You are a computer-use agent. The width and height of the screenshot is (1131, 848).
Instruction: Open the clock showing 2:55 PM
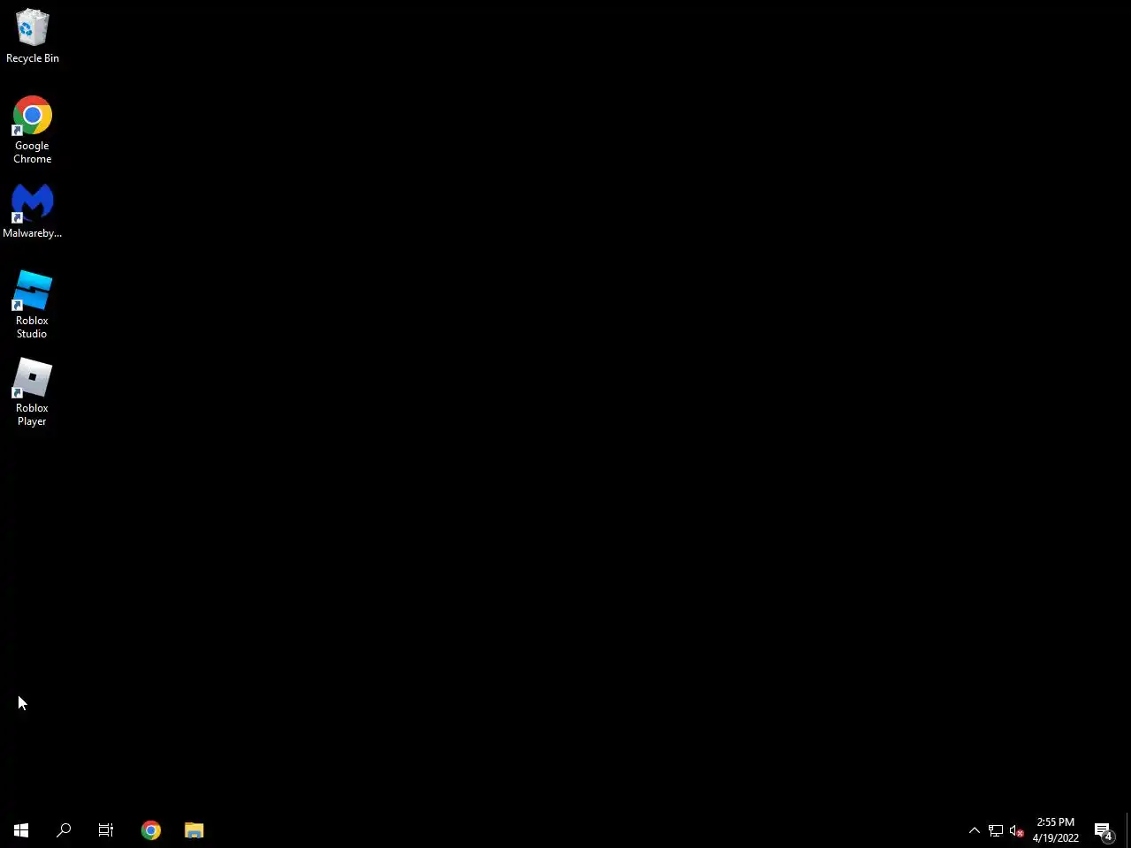(1056, 830)
